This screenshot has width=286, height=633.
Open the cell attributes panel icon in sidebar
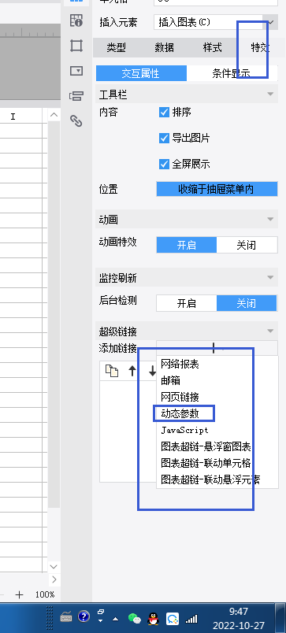76,20
